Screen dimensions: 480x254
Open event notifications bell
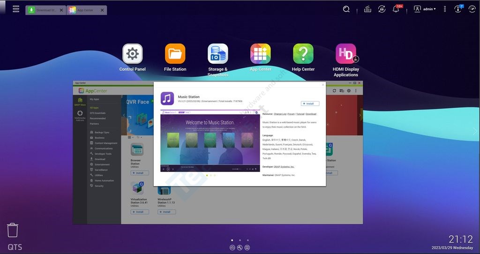pos(397,9)
